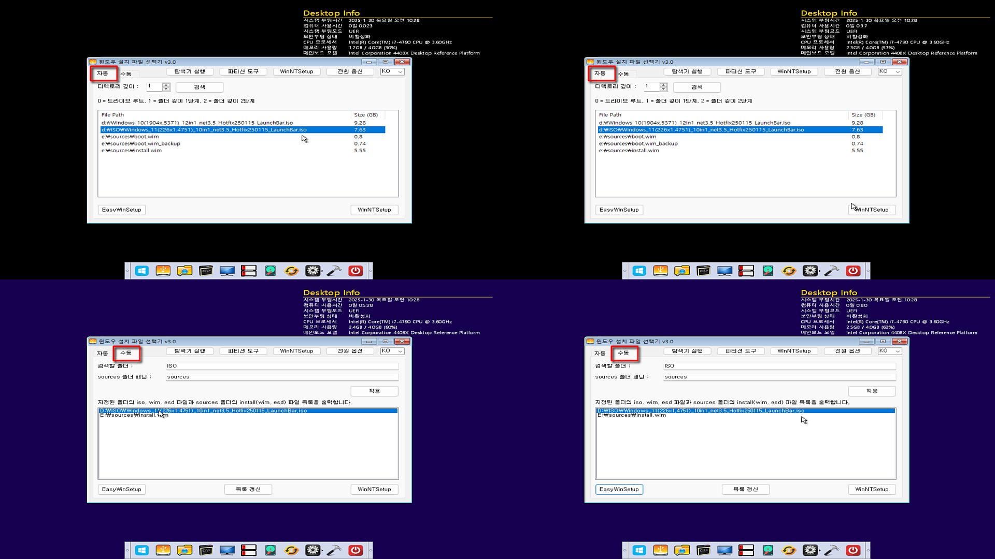Click the Windows start icon in top-left dock

click(x=141, y=271)
